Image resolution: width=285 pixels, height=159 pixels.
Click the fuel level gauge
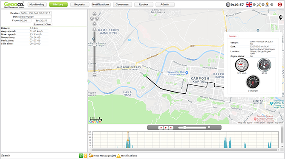click(264, 65)
